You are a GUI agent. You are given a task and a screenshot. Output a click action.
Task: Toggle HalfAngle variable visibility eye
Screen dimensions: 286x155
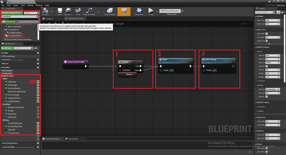click(x=38, y=82)
